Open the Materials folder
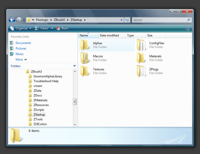The image size is (200, 154). (x=155, y=56)
